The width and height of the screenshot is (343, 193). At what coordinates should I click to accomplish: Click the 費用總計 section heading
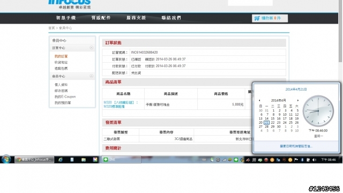[113, 148]
